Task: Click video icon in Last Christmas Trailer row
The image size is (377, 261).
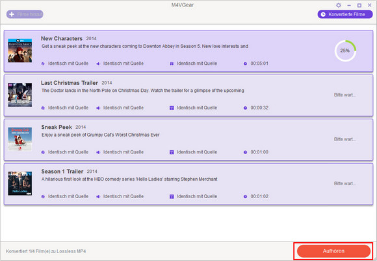Action: tap(43, 108)
